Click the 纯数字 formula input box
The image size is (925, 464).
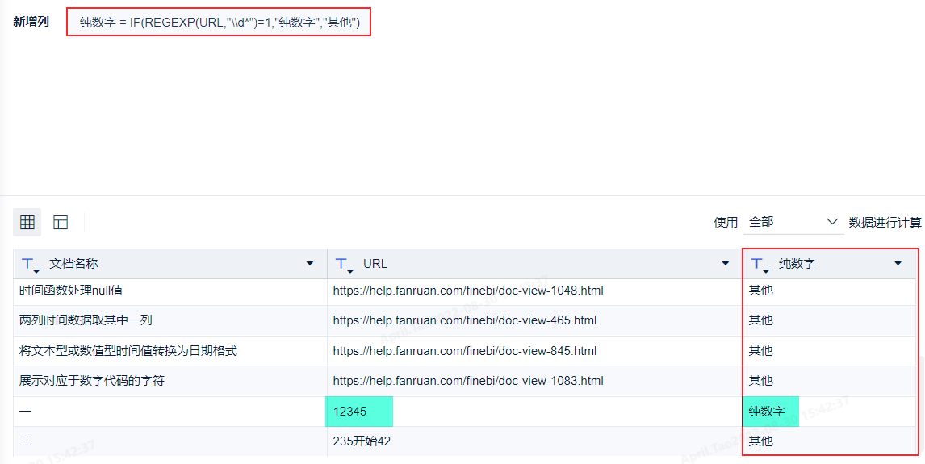[219, 23]
